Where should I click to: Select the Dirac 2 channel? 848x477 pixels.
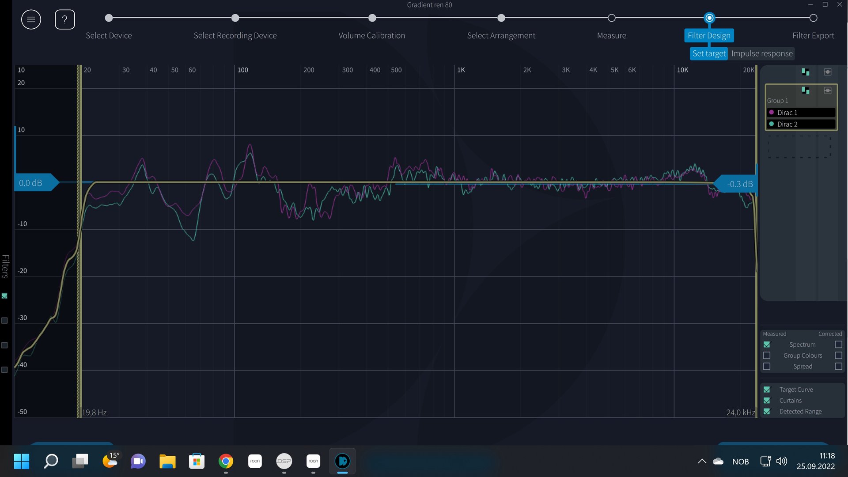(801, 124)
